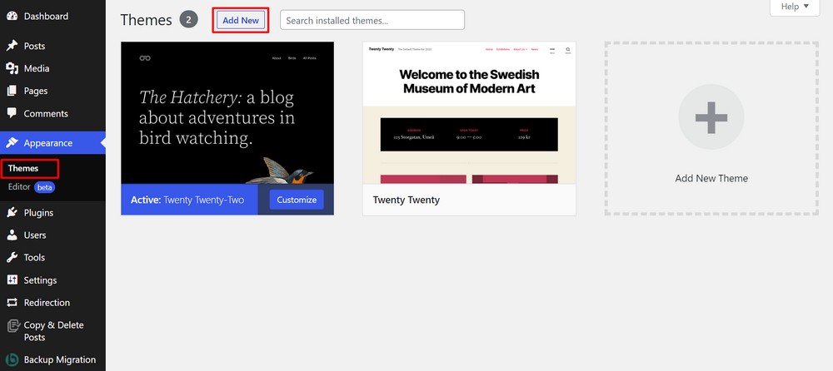Click the Add New button

(241, 20)
